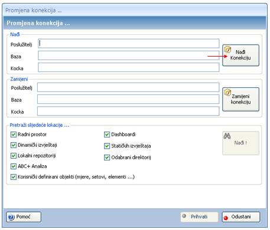
Task: Uncheck the Radni prostor checkbox
Action: pyautogui.click(x=14, y=134)
